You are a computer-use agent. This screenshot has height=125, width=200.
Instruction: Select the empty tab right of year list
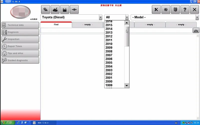click(150, 24)
